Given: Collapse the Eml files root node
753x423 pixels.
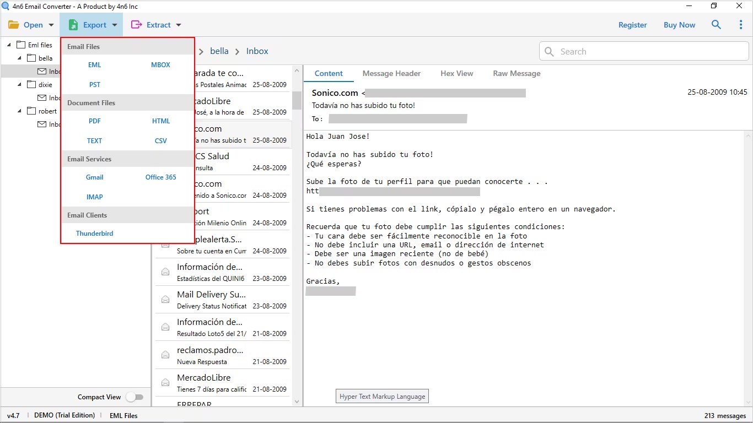Looking at the screenshot, I should click(9, 45).
